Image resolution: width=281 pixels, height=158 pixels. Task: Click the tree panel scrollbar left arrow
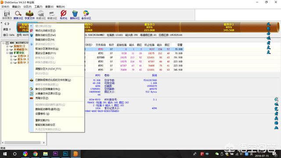3,143
